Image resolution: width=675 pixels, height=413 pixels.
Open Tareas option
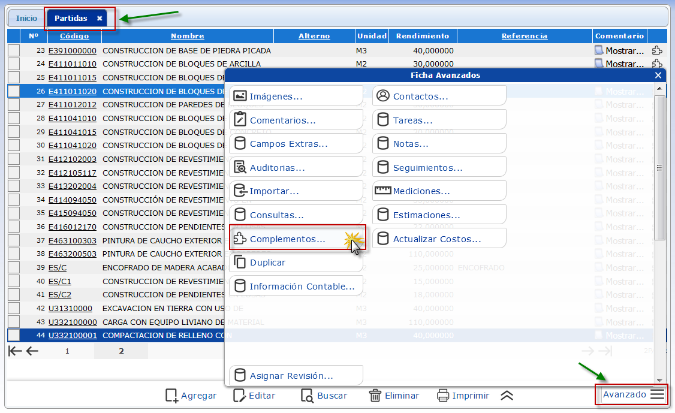[439, 120]
